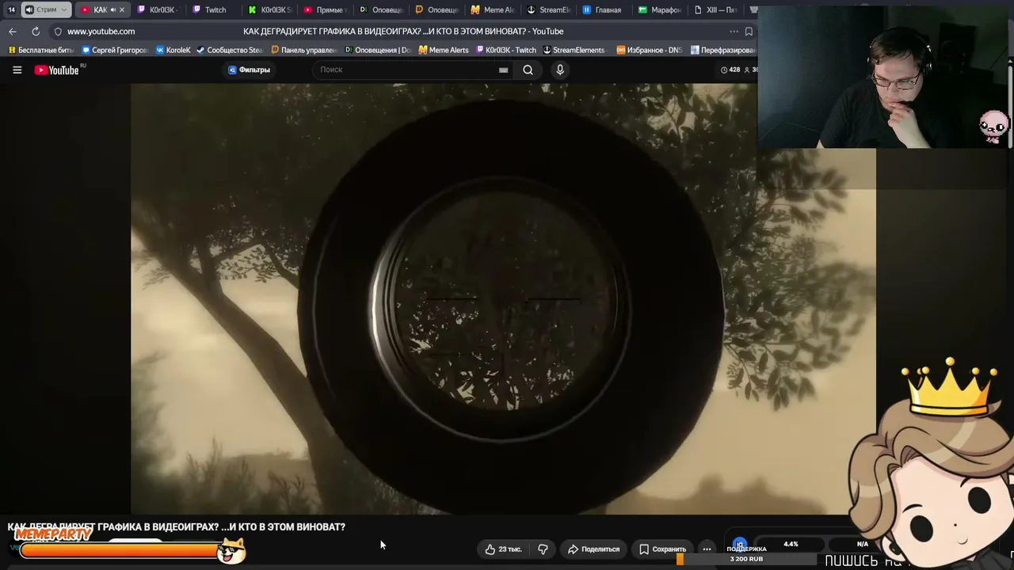The width and height of the screenshot is (1014, 570).
Task: Open the KoroleK VK bookmark
Action: coord(173,50)
